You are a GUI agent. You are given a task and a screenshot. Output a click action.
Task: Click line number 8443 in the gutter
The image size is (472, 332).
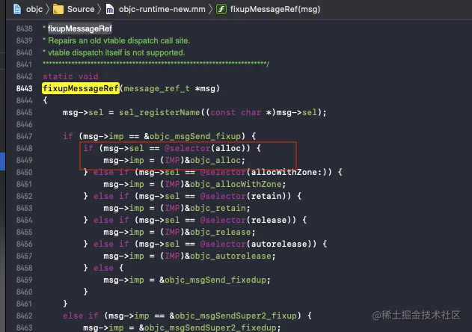tap(25, 88)
